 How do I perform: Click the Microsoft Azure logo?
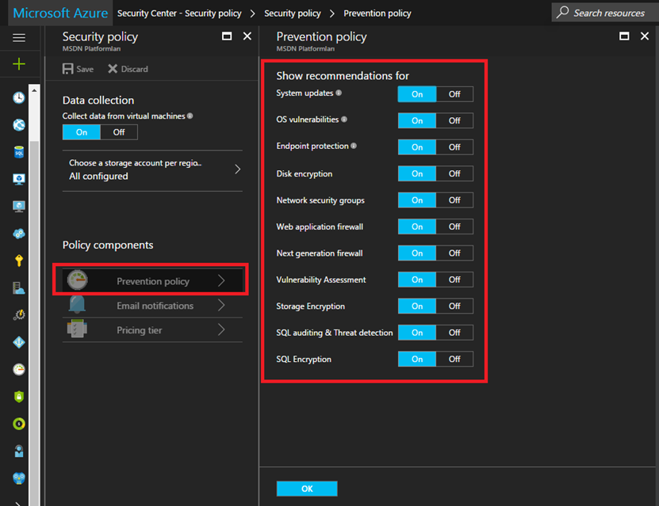60,13
